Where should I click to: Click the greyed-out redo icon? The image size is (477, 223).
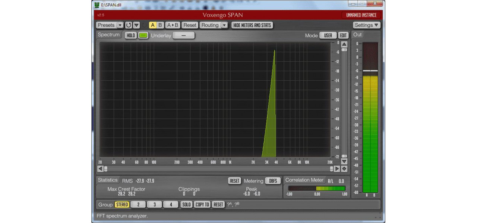144,25
